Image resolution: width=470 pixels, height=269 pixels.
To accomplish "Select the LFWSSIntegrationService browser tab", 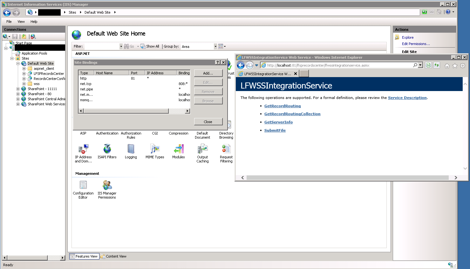I will [268, 74].
